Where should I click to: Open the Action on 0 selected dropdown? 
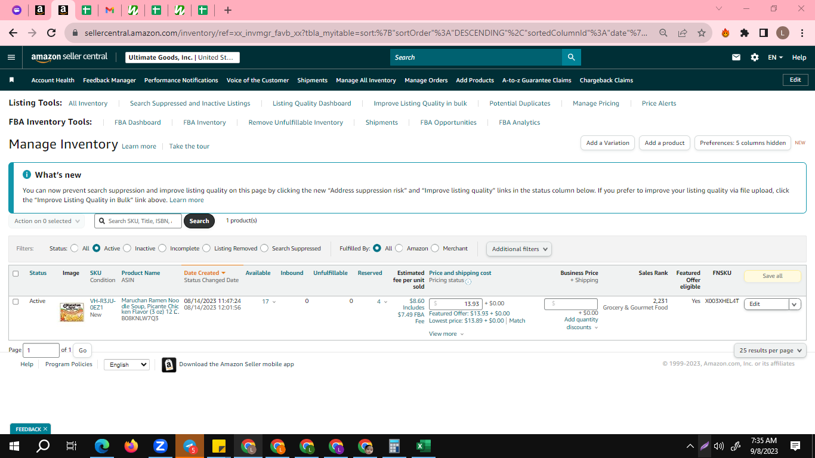pyautogui.click(x=47, y=221)
